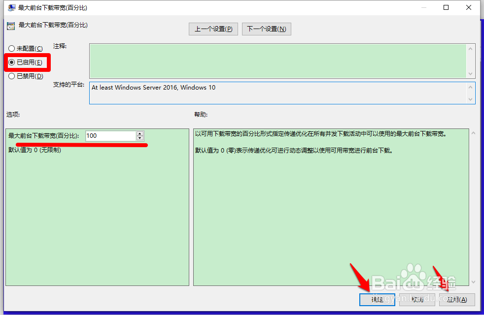This screenshot has width=484, height=315.
Task: Click the supported platform box scroll-up arrow
Action: click(470, 87)
